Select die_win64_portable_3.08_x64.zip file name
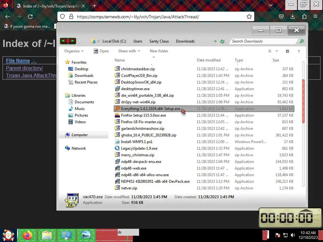 147,95
